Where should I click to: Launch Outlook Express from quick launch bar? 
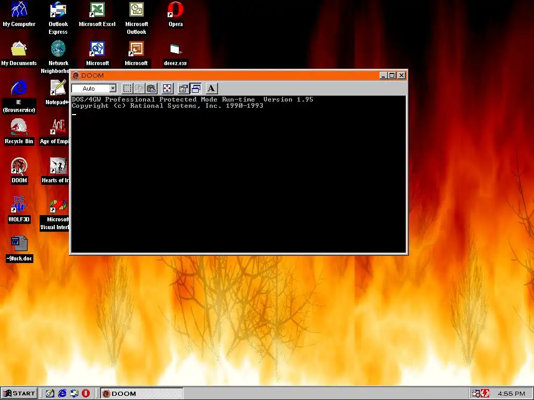click(x=74, y=394)
